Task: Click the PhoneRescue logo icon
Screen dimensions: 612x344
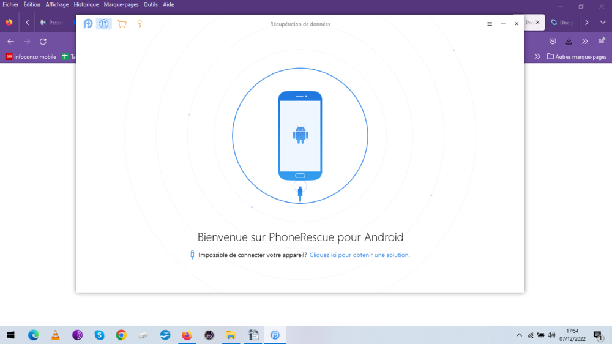Action: point(88,24)
